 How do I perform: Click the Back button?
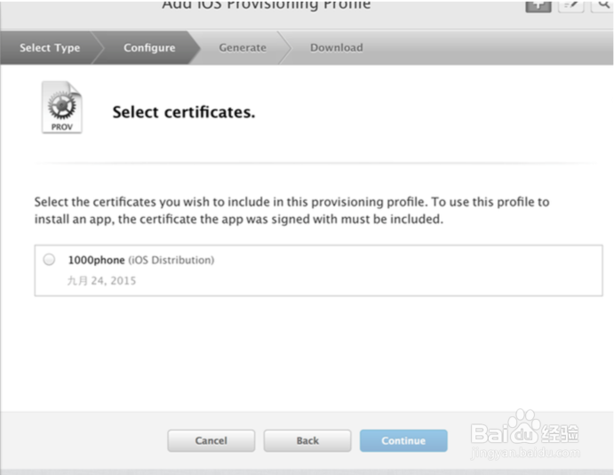307,440
